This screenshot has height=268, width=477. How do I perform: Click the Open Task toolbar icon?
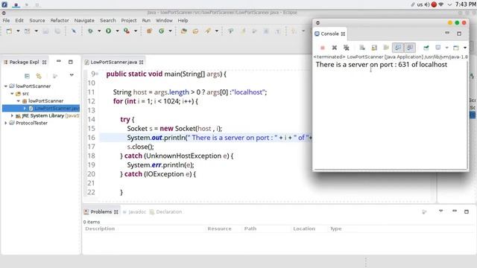tap(195, 31)
